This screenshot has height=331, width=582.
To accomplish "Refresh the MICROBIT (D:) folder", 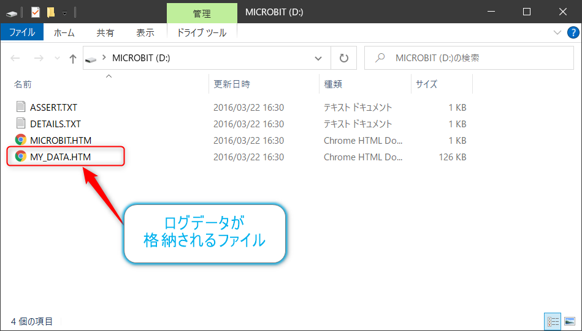I will coord(344,58).
